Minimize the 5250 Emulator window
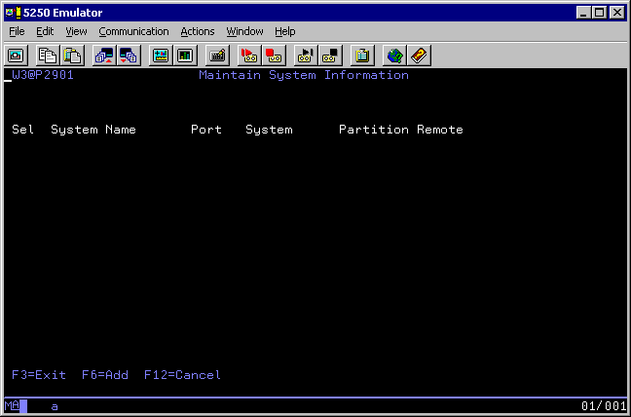Image resolution: width=631 pixels, height=417 pixels. pos(583,13)
